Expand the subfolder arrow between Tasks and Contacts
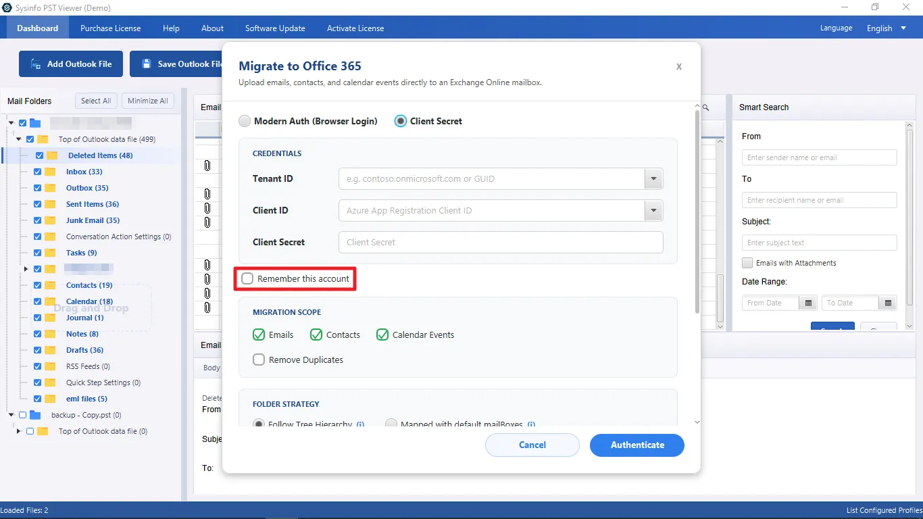The width and height of the screenshot is (923, 519). pos(26,269)
